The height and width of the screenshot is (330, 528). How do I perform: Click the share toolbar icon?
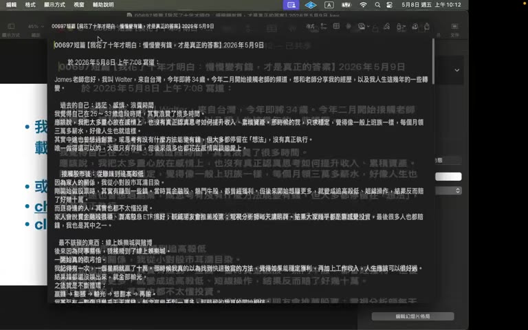coord(427,26)
